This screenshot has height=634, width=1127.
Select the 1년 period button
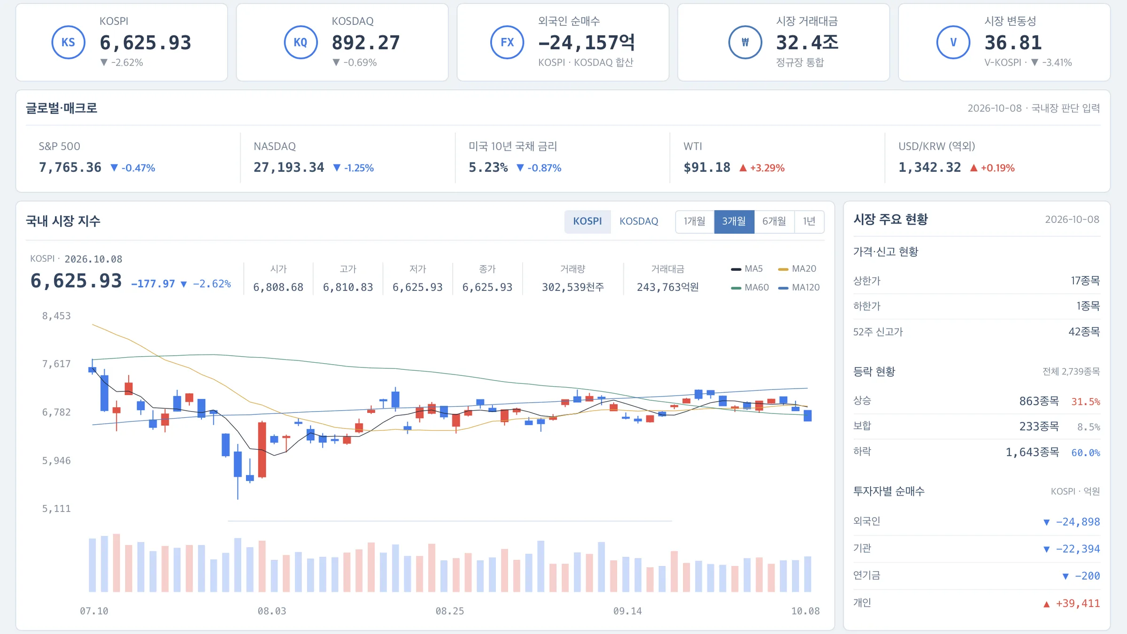809,222
